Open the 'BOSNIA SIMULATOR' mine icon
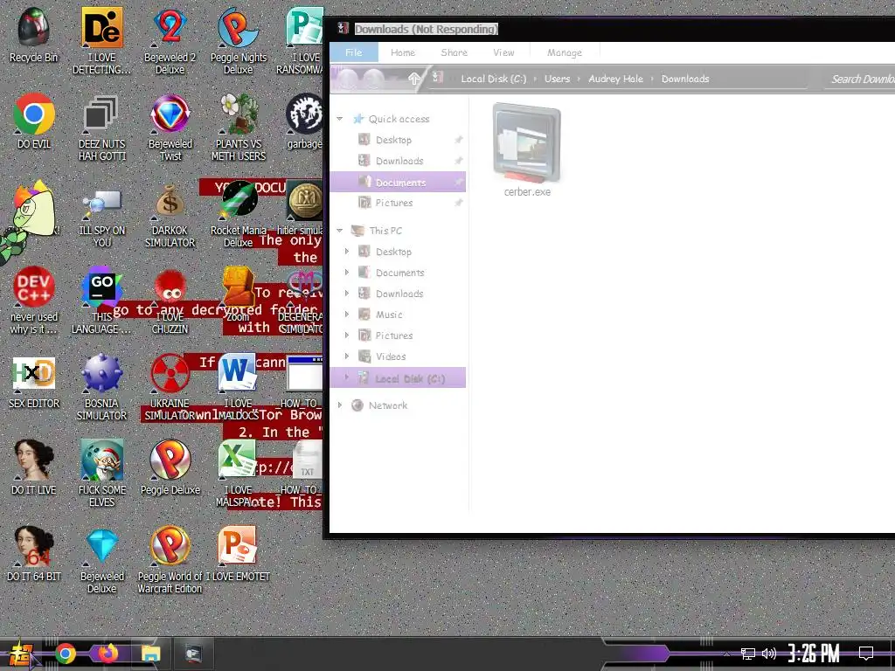This screenshot has height=671, width=895. 101,388
